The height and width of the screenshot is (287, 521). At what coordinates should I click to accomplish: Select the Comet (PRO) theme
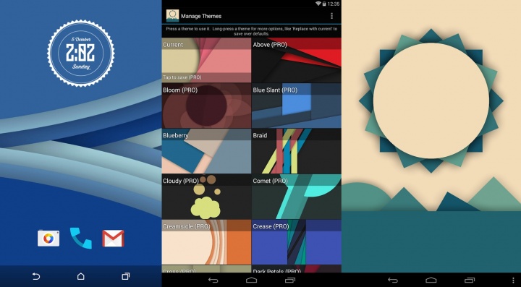[297, 197]
